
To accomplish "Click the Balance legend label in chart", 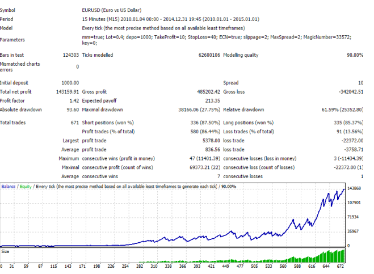I will coord(9,187).
